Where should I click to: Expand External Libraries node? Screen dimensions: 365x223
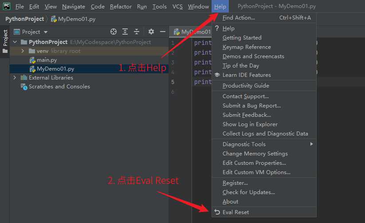tap(15, 78)
